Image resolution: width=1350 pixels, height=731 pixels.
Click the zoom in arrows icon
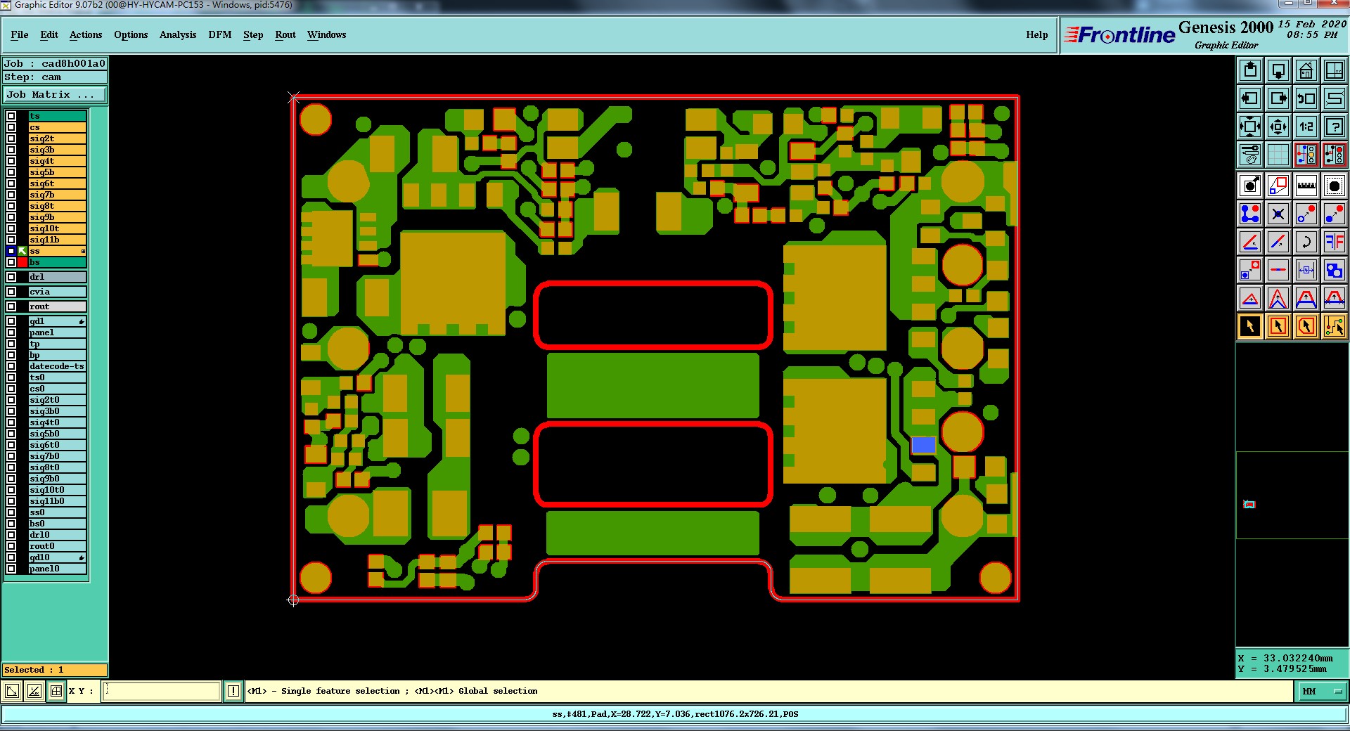tap(1250, 127)
